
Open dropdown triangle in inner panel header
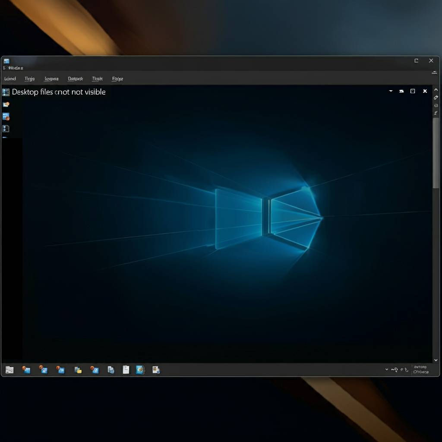[391, 91]
